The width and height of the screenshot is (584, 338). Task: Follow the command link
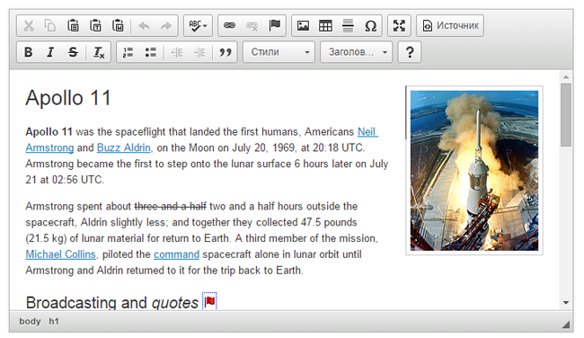point(176,254)
